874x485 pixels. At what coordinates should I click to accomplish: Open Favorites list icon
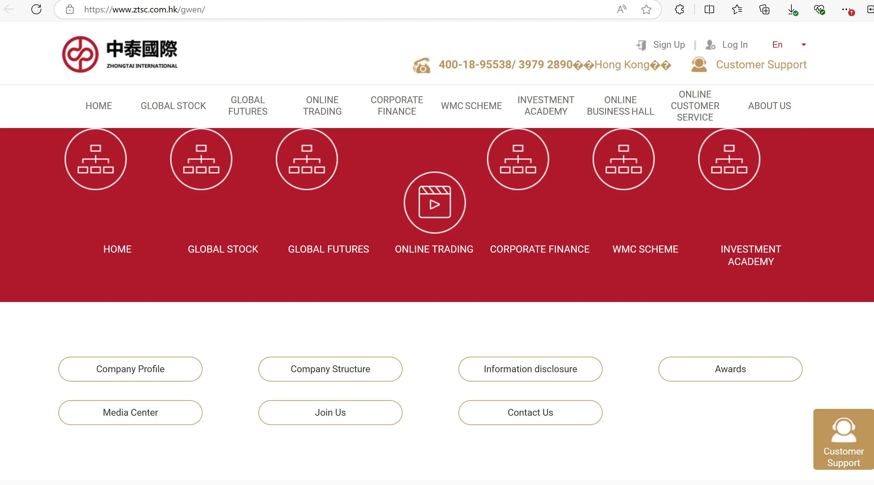(737, 9)
